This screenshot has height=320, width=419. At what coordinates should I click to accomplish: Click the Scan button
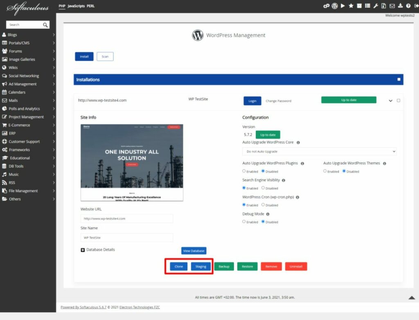click(105, 56)
